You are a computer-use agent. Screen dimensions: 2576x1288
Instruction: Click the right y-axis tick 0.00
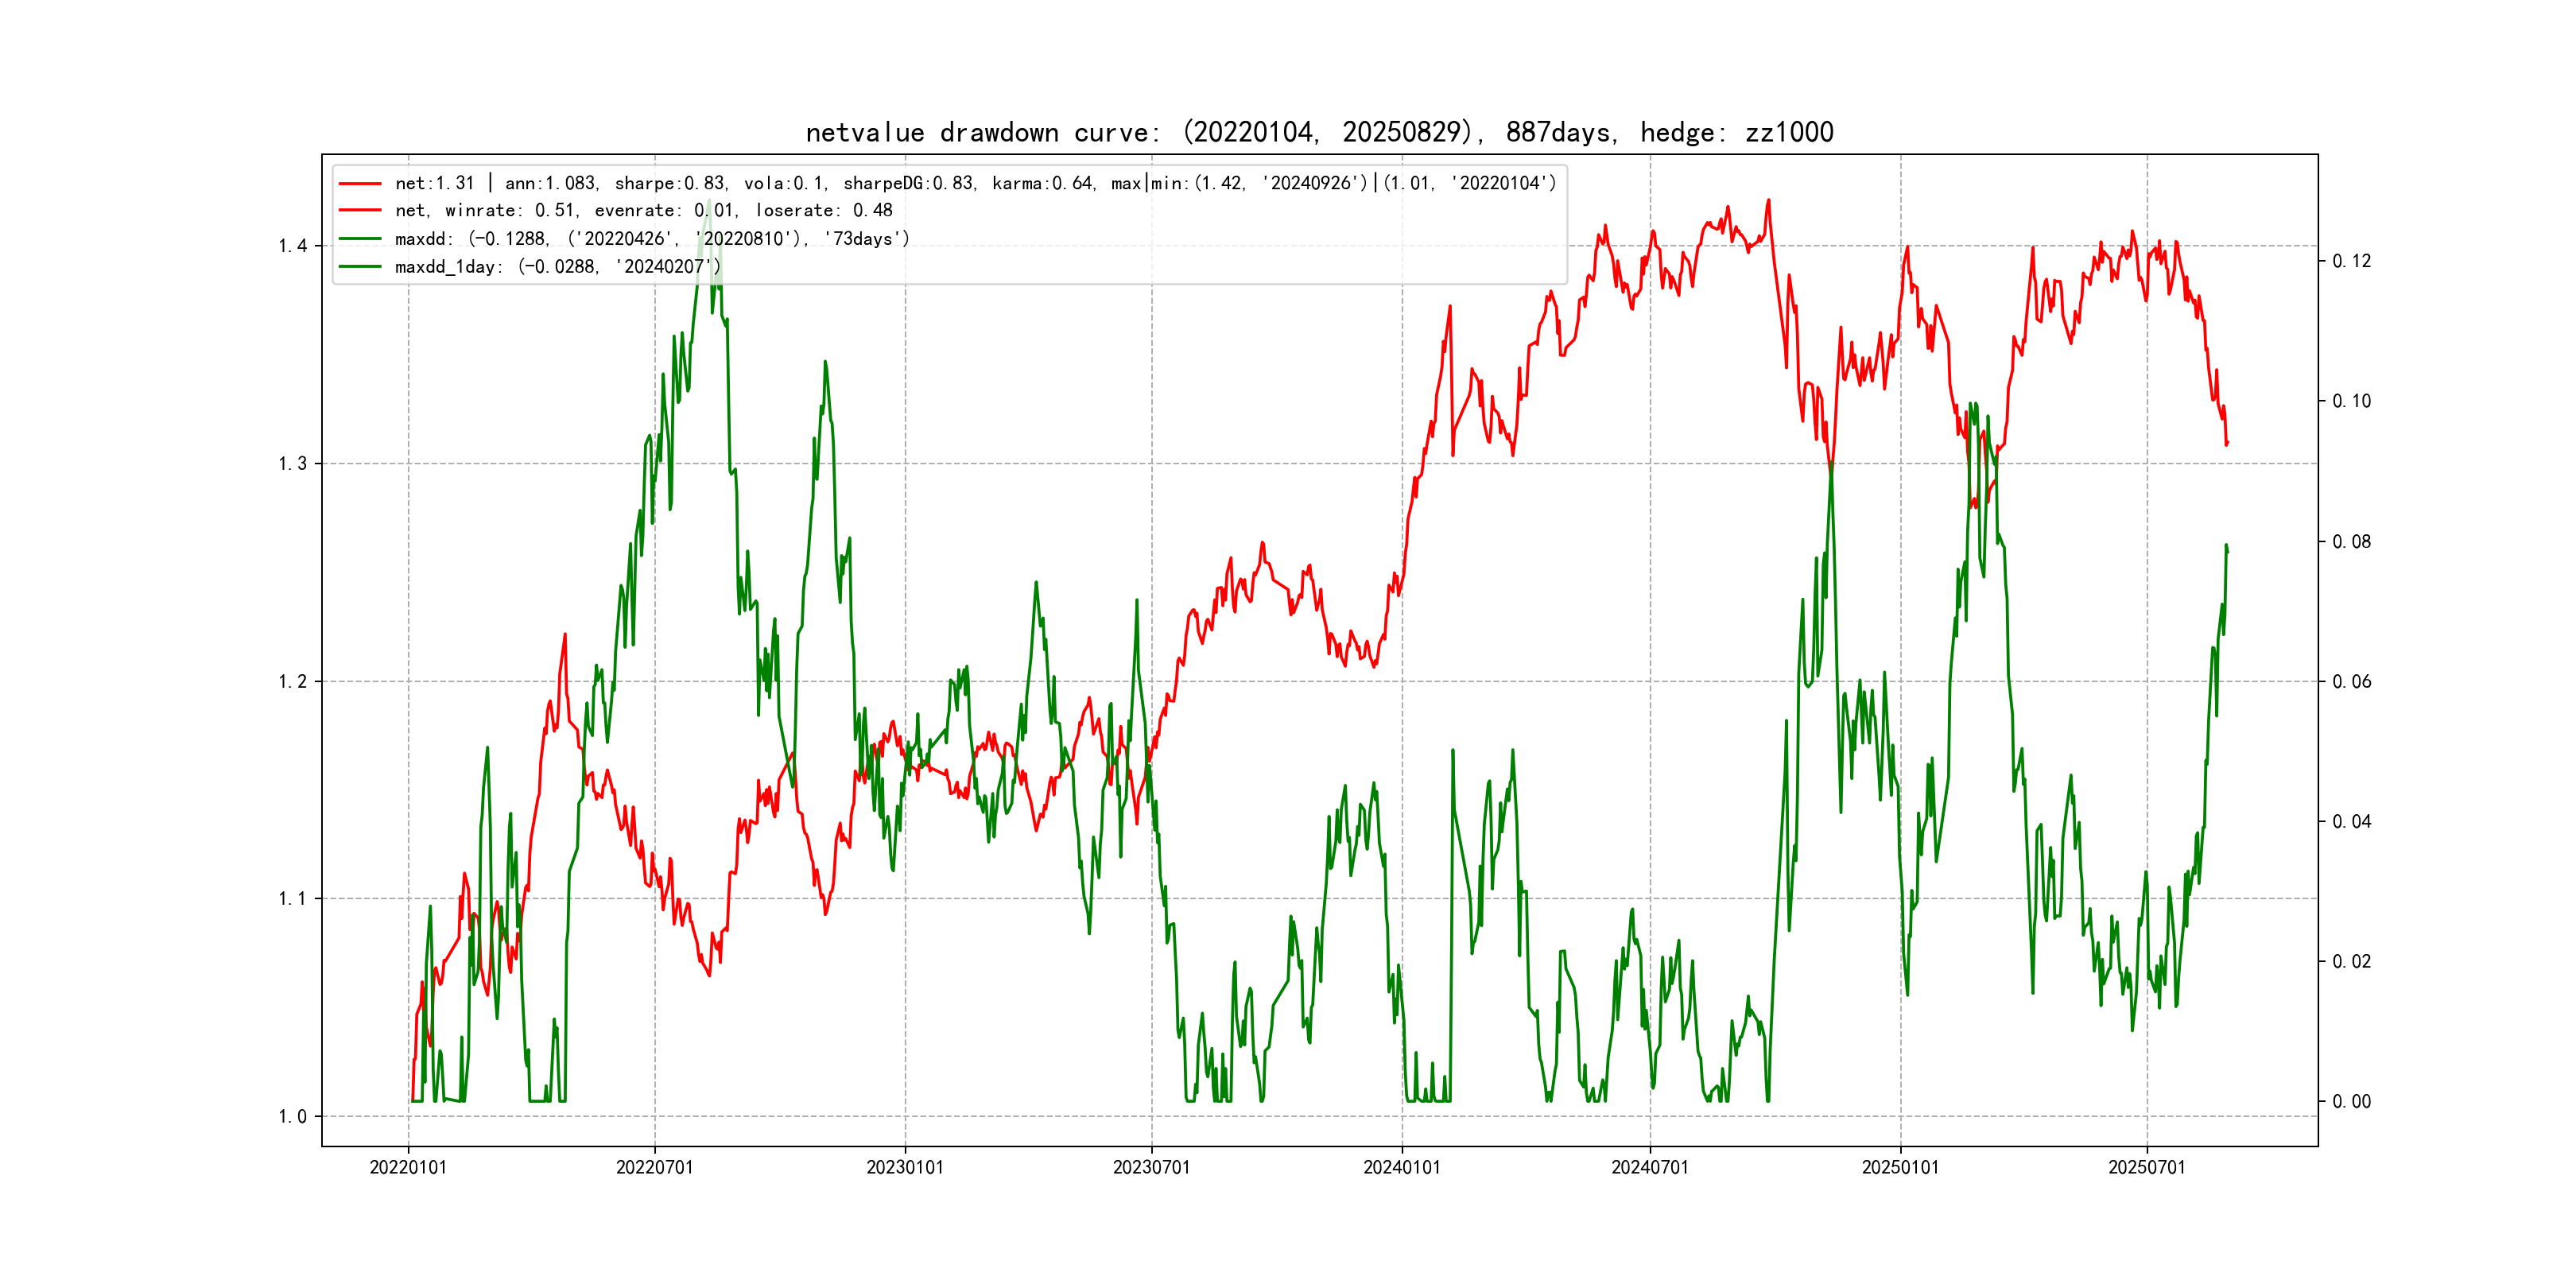[2351, 1102]
